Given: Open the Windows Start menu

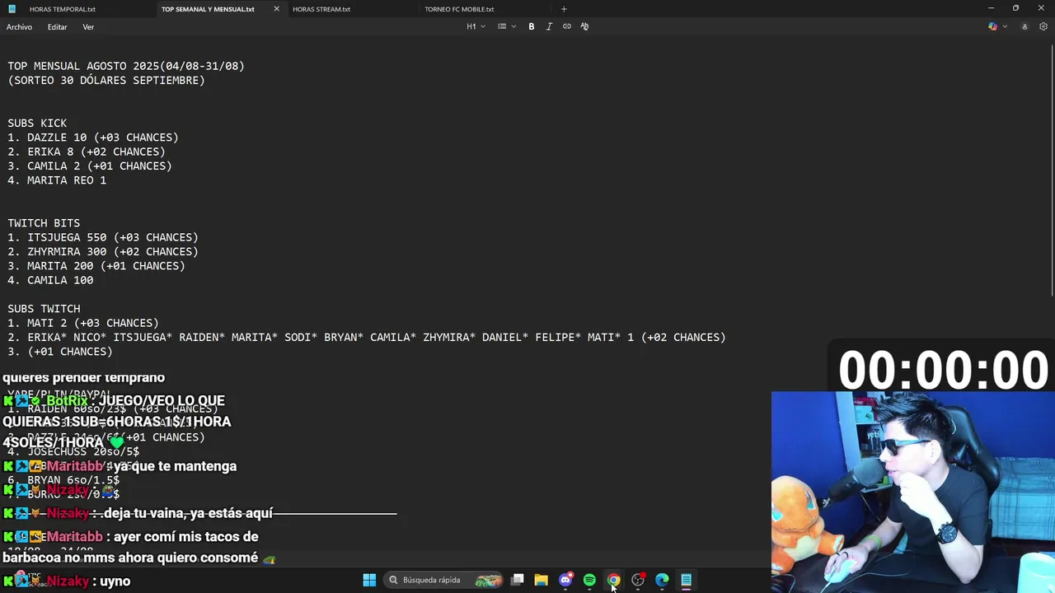Looking at the screenshot, I should pyautogui.click(x=369, y=580).
